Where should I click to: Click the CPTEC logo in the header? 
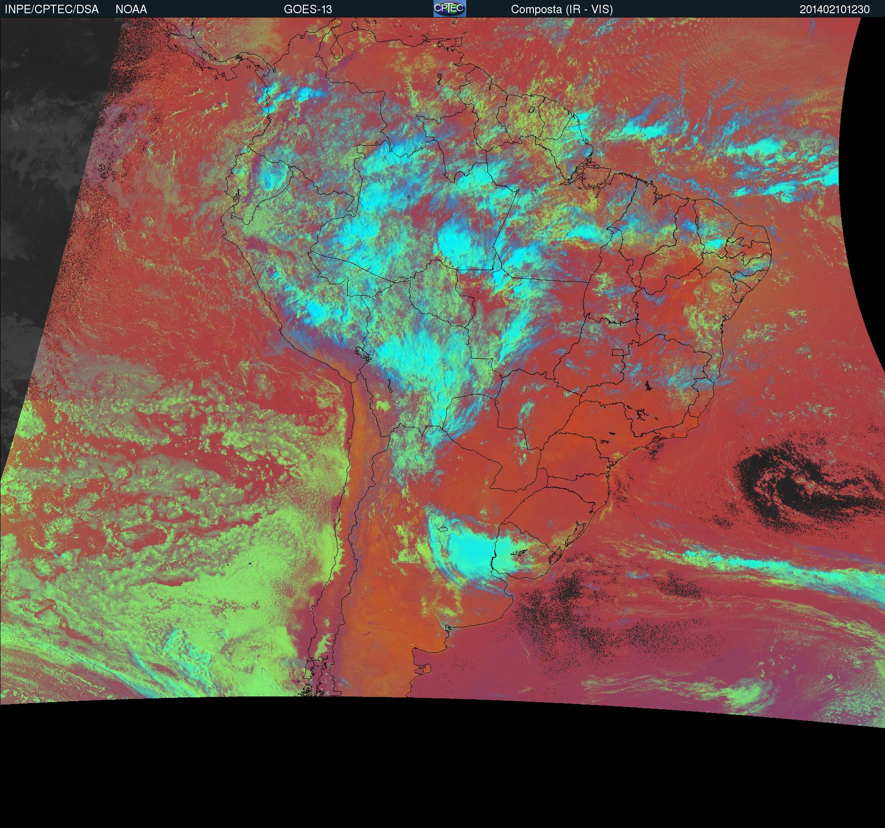pyautogui.click(x=450, y=9)
